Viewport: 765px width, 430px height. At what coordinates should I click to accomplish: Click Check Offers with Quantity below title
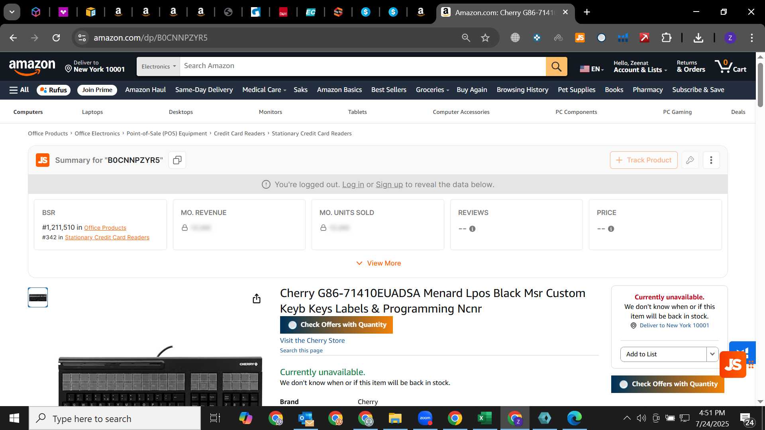pyautogui.click(x=336, y=325)
